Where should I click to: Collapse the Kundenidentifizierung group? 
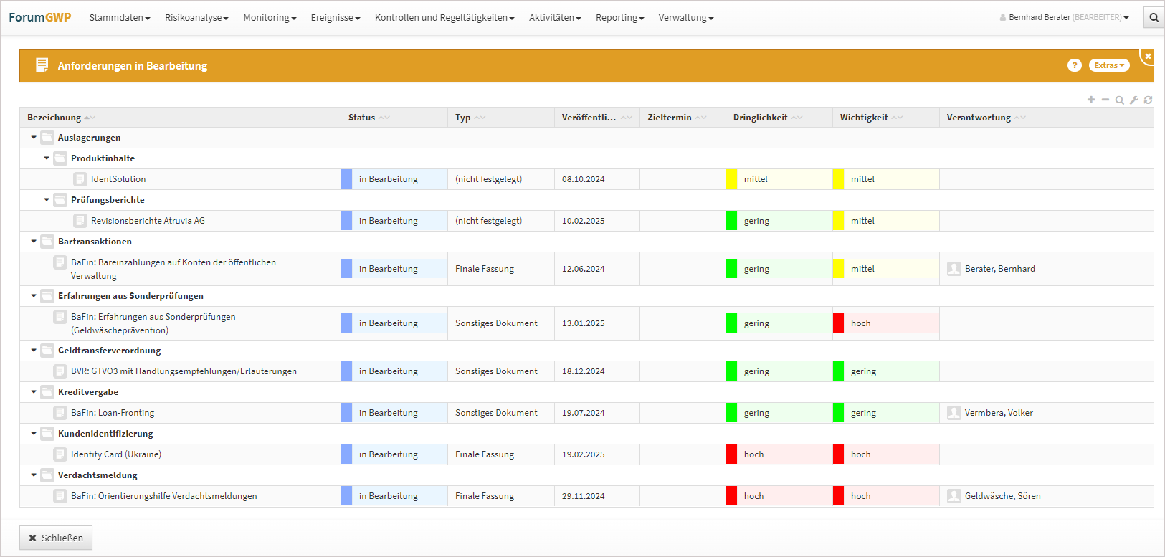(x=34, y=434)
